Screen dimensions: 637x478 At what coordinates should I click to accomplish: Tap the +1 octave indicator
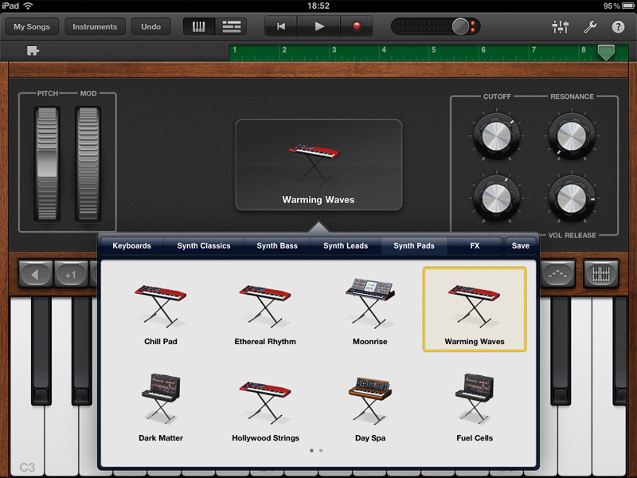click(x=71, y=275)
